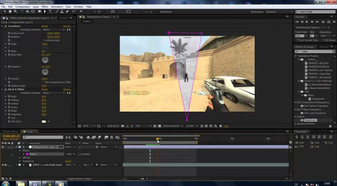Image resolution: width=337 pixels, height=186 pixels.
Task: Open the File menu
Action: (3, 7)
